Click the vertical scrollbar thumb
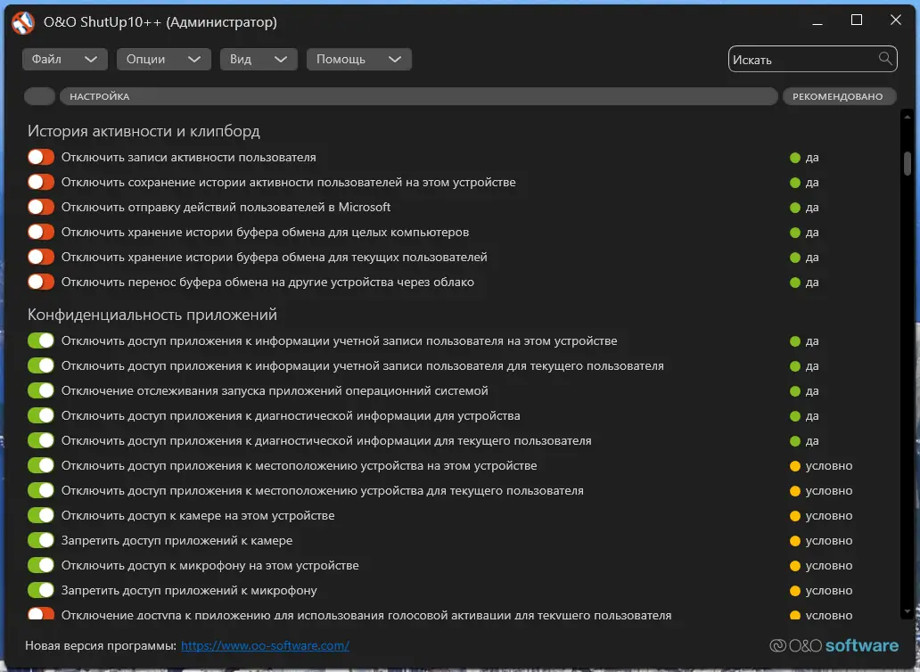The height and width of the screenshot is (672, 920). (x=908, y=165)
